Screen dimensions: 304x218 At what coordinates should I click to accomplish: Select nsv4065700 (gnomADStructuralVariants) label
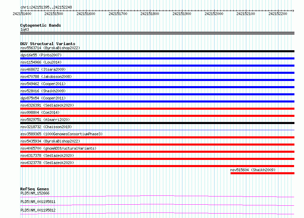[x=58, y=148]
